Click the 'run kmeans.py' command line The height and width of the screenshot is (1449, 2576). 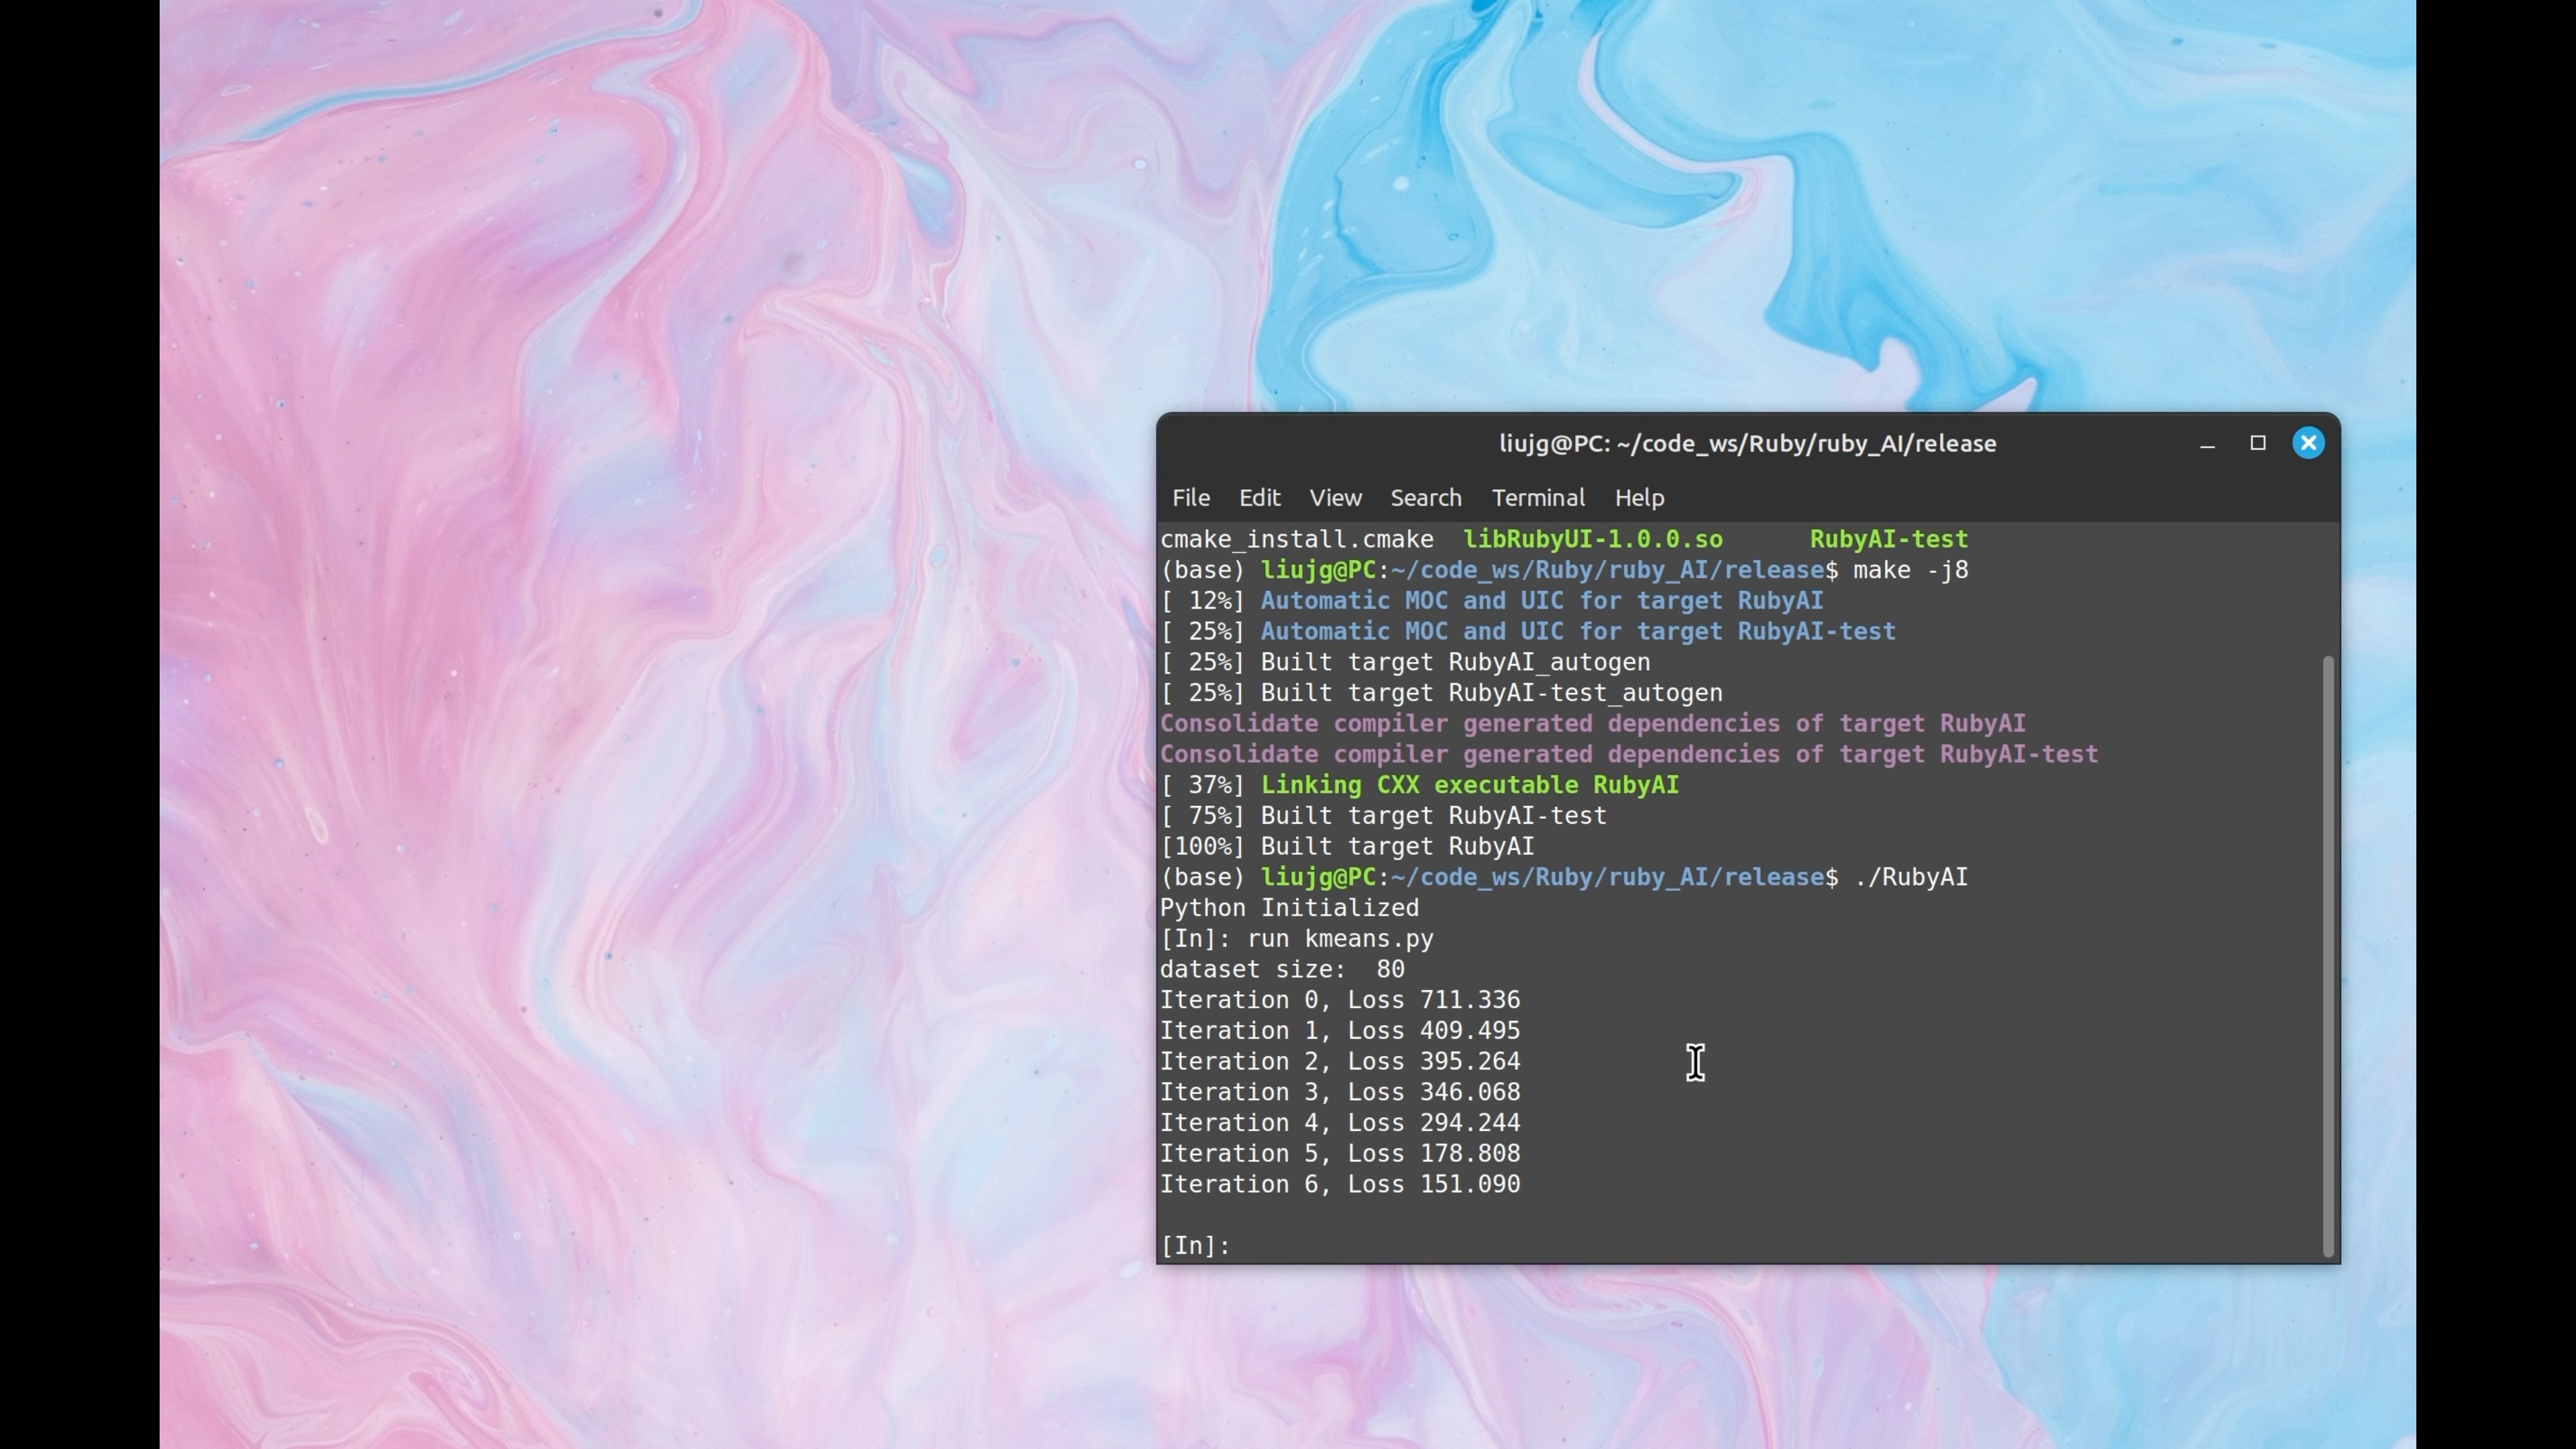1339,939
